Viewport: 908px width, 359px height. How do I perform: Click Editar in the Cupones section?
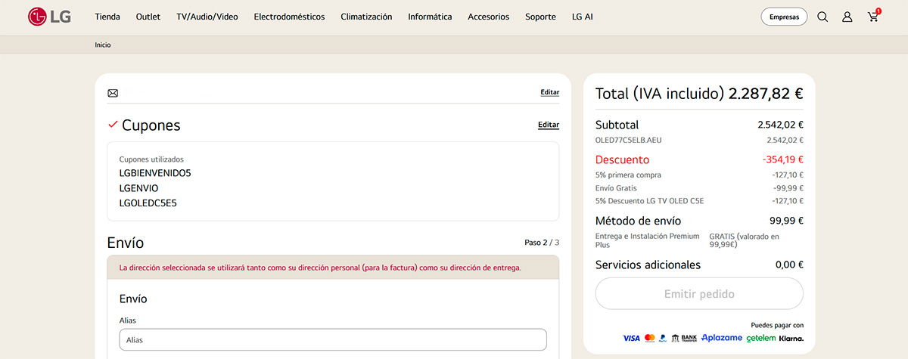tap(549, 125)
